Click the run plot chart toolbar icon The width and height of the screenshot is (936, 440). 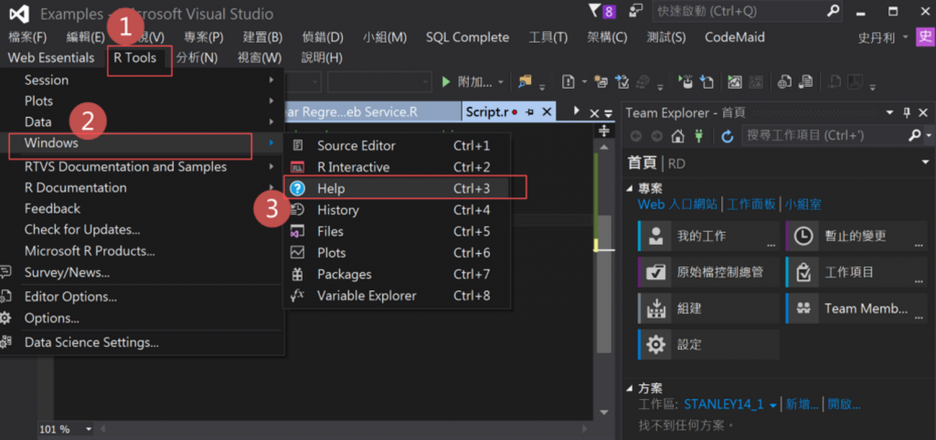coord(735,81)
